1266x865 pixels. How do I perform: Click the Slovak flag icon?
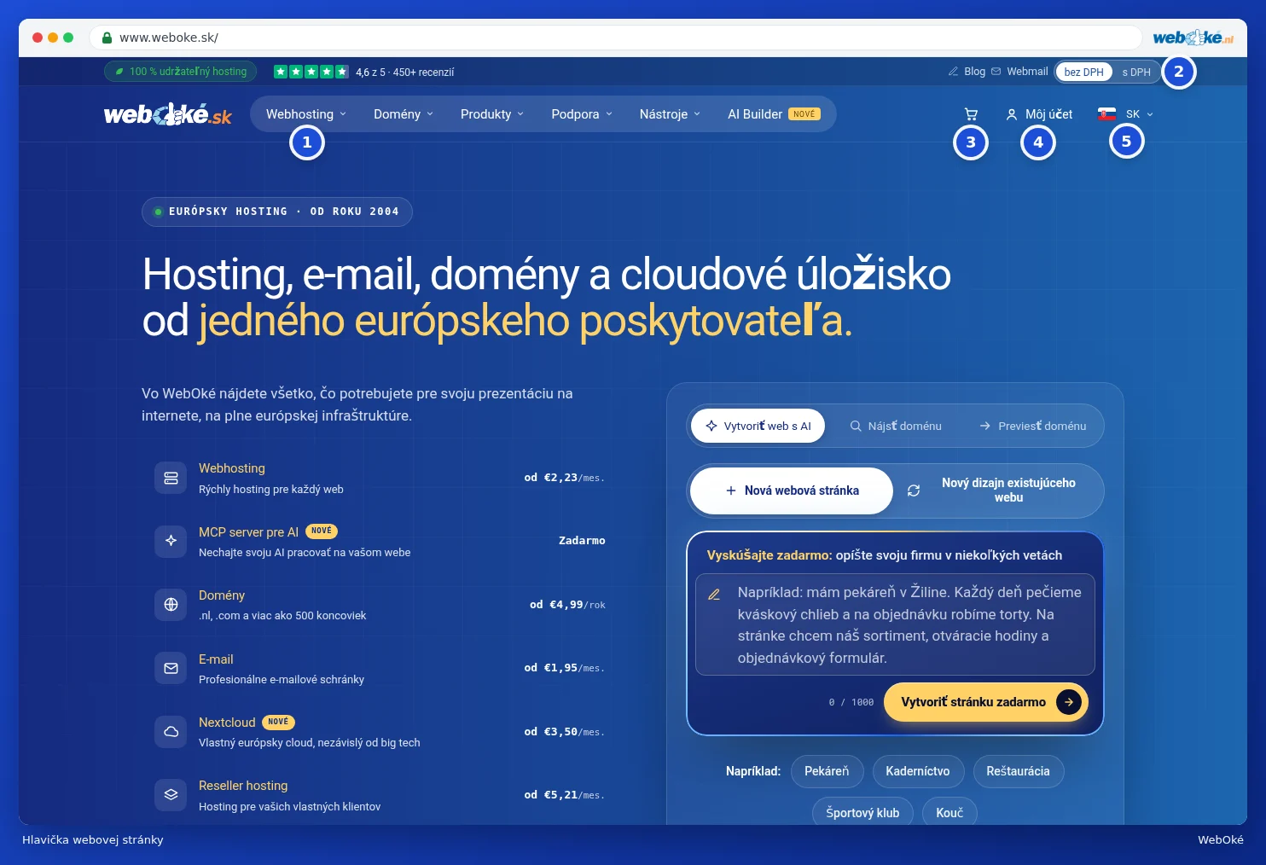(1107, 114)
